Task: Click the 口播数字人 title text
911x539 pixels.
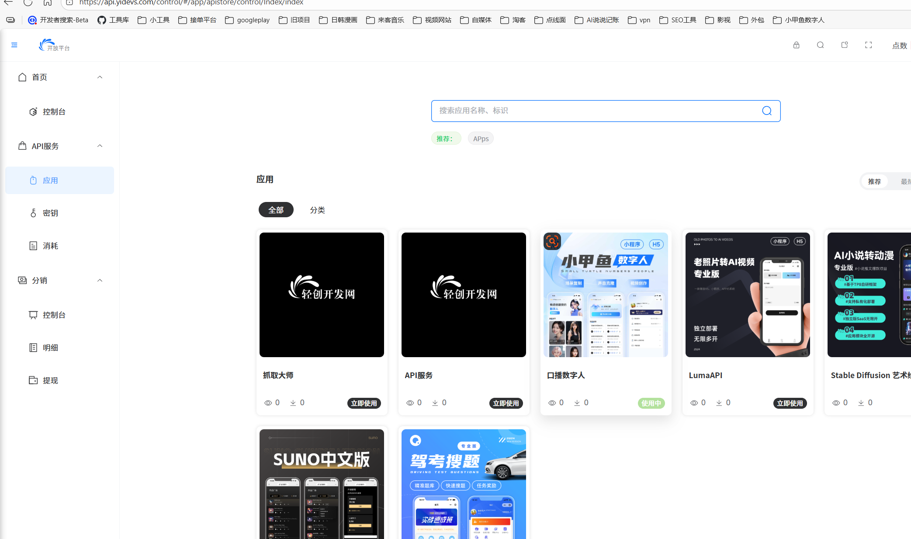Action: 565,376
